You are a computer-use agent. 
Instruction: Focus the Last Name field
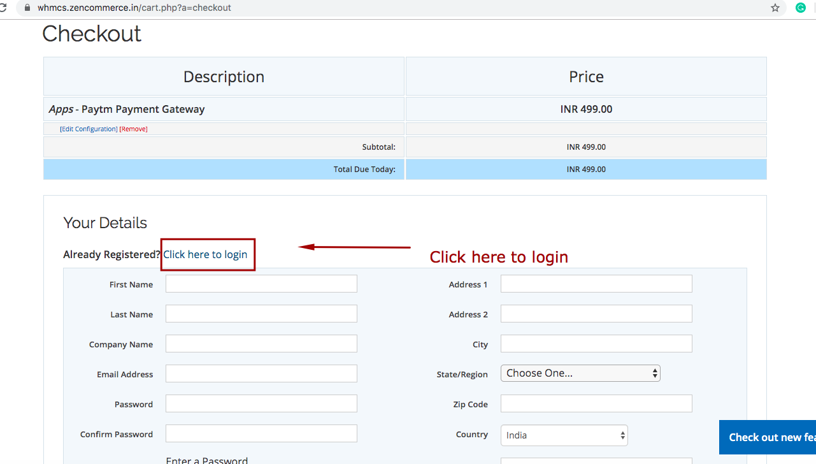[261, 314]
